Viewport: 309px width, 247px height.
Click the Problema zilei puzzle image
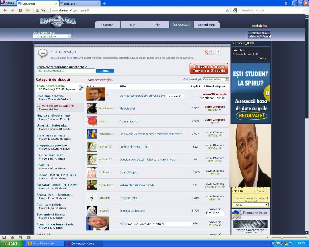(x=250, y=224)
